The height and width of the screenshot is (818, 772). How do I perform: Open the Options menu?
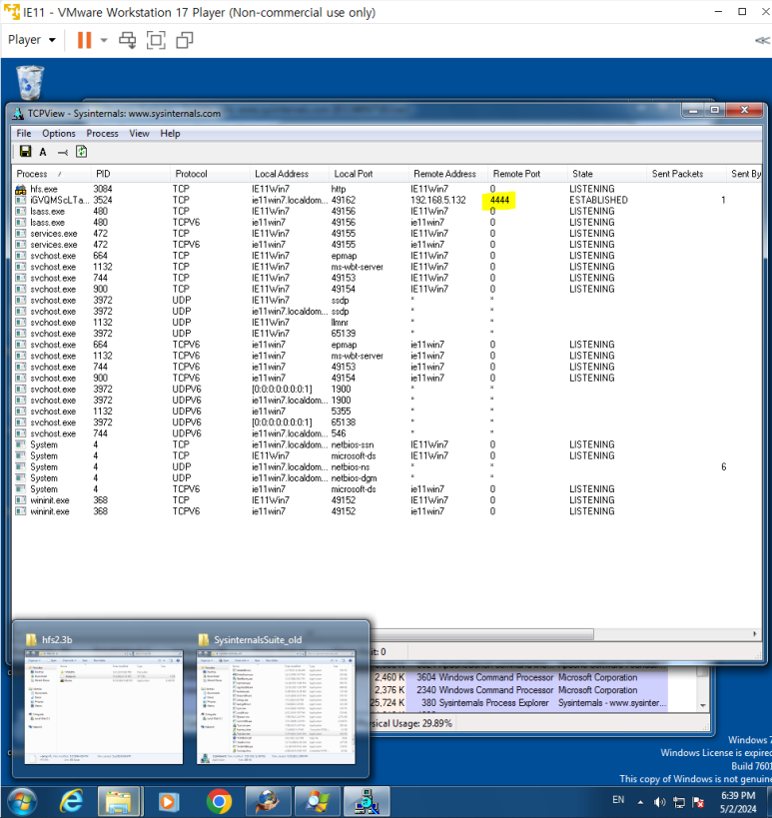pyautogui.click(x=58, y=134)
